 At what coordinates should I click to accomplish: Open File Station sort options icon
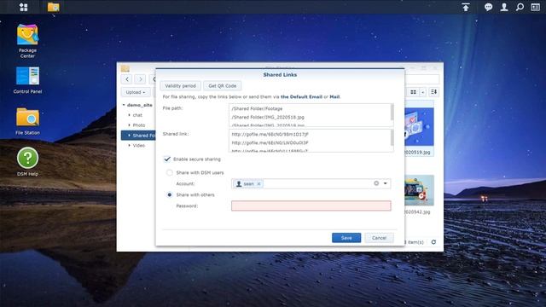click(433, 92)
